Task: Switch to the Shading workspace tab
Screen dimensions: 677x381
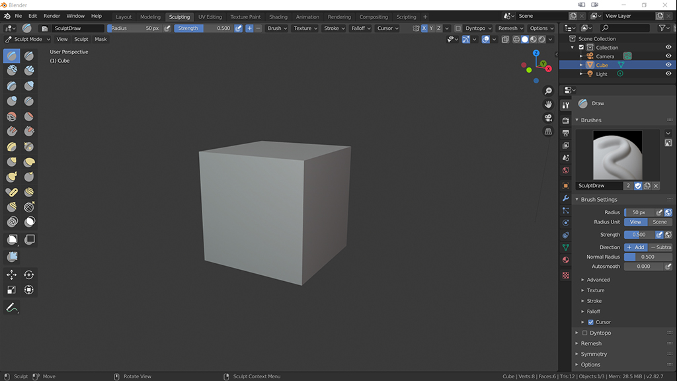Action: click(x=278, y=17)
